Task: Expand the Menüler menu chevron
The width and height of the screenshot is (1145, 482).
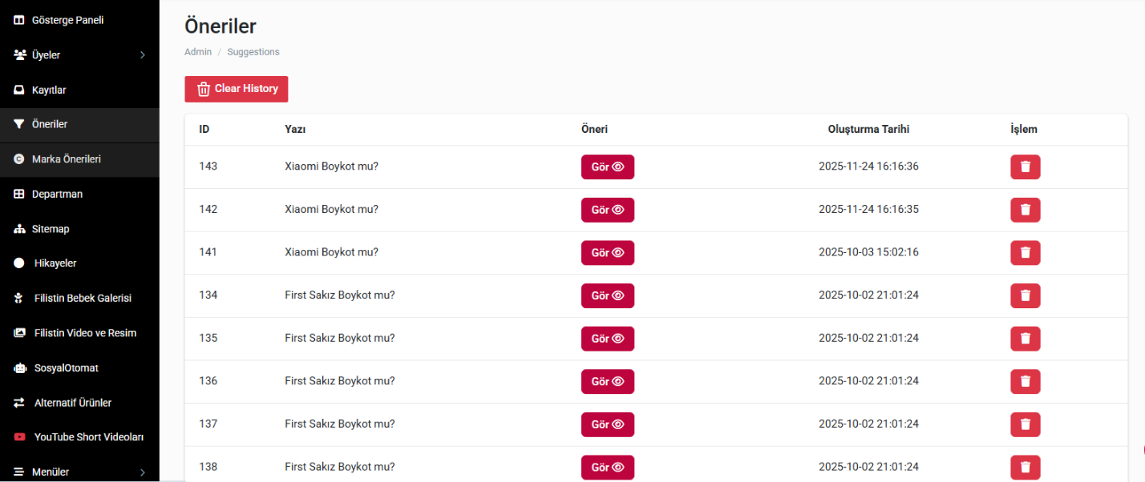Action: pos(143,472)
